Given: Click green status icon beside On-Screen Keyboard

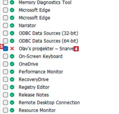Looking at the screenshot, I should pos(12,56).
